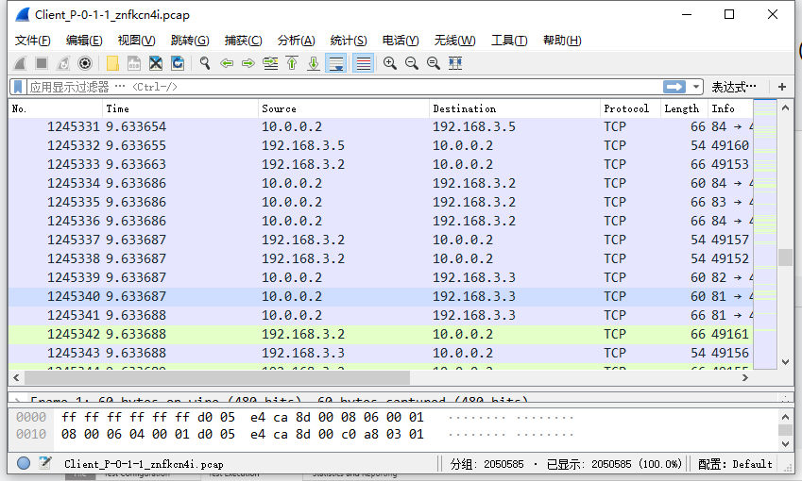This screenshot has height=481, width=802.
Task: Open the 跳转(G) menu
Action: point(190,41)
